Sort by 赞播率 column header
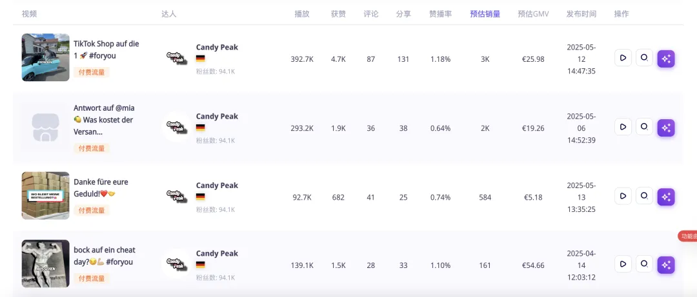Screen dimensions: 697x297 tap(441, 14)
